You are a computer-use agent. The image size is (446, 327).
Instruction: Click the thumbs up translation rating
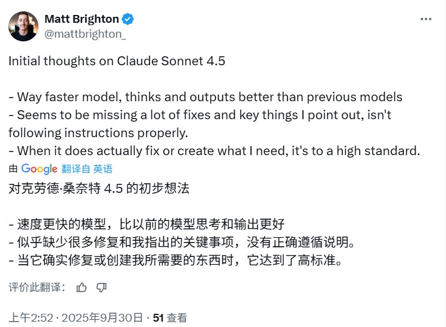[x=82, y=287]
